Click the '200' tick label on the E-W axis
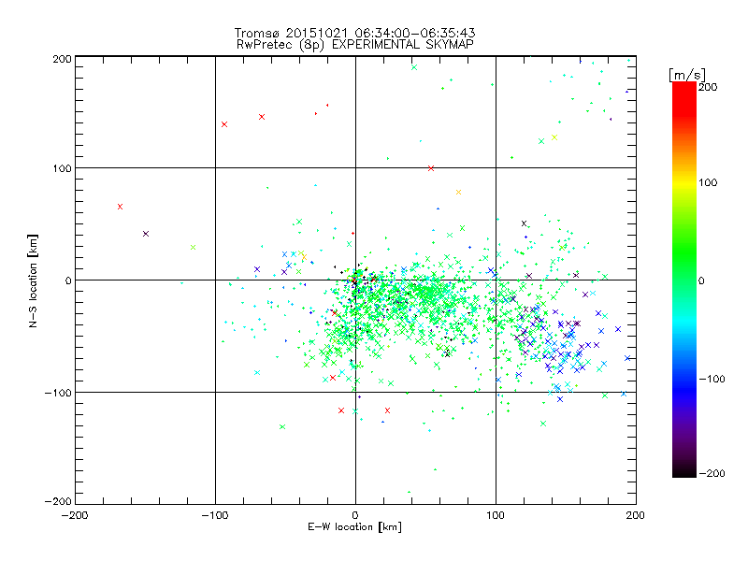 [636, 515]
